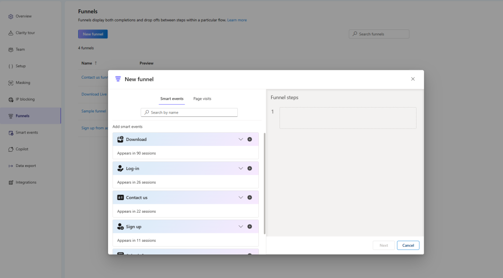Screen dimensions: 503x278
Task: Click the Integrations grid icon
Action: [11, 182]
